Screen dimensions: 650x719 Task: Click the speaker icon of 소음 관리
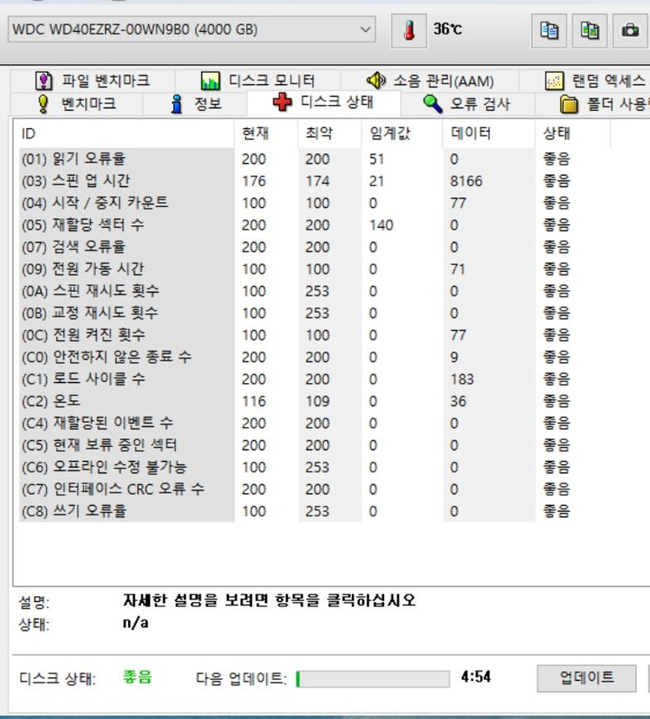point(376,81)
